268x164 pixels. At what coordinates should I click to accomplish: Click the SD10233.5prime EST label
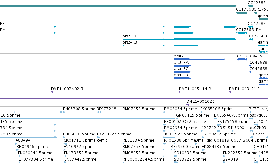pyautogui.click(x=190, y=153)
